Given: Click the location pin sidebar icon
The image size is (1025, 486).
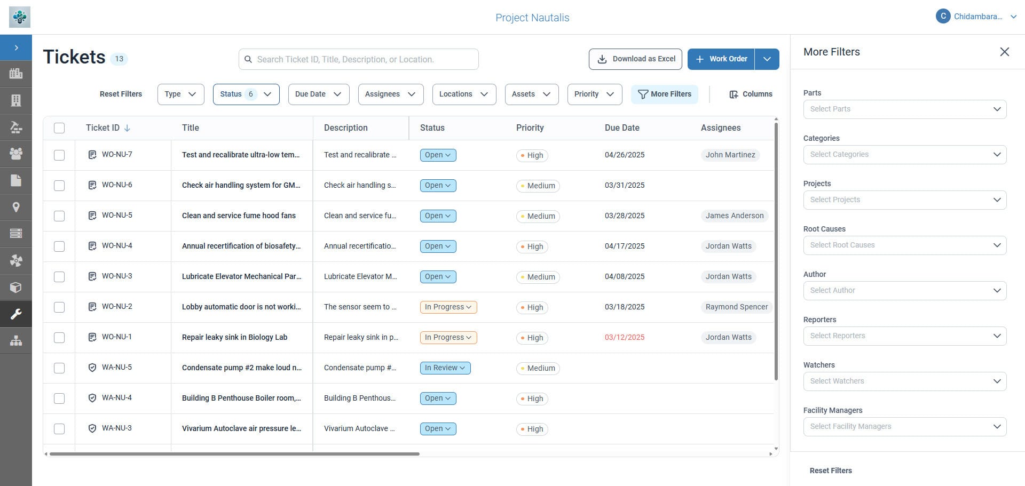Looking at the screenshot, I should [16, 207].
